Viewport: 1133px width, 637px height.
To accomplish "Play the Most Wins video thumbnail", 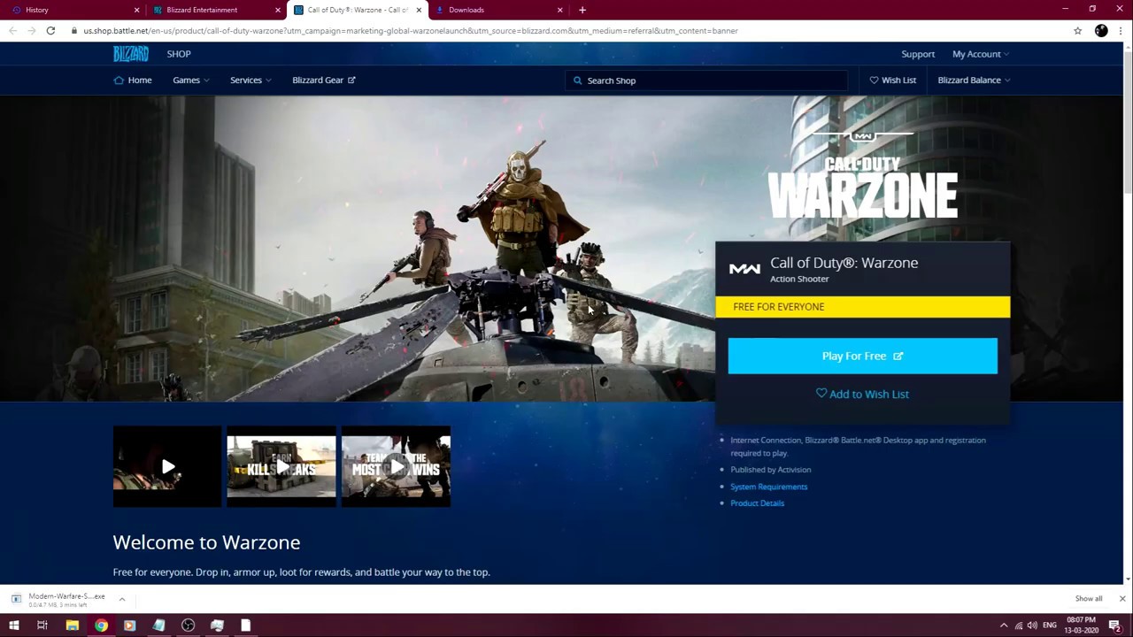I will [x=396, y=466].
